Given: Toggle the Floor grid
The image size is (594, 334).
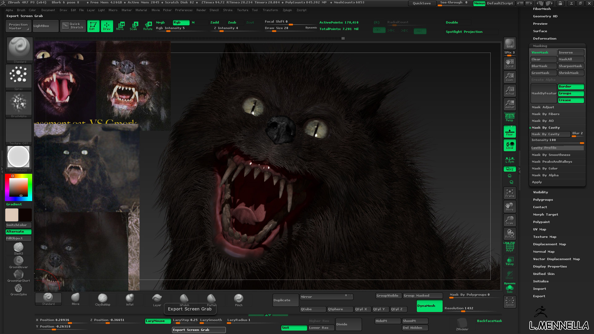Looking at the screenshot, I should point(510,131).
